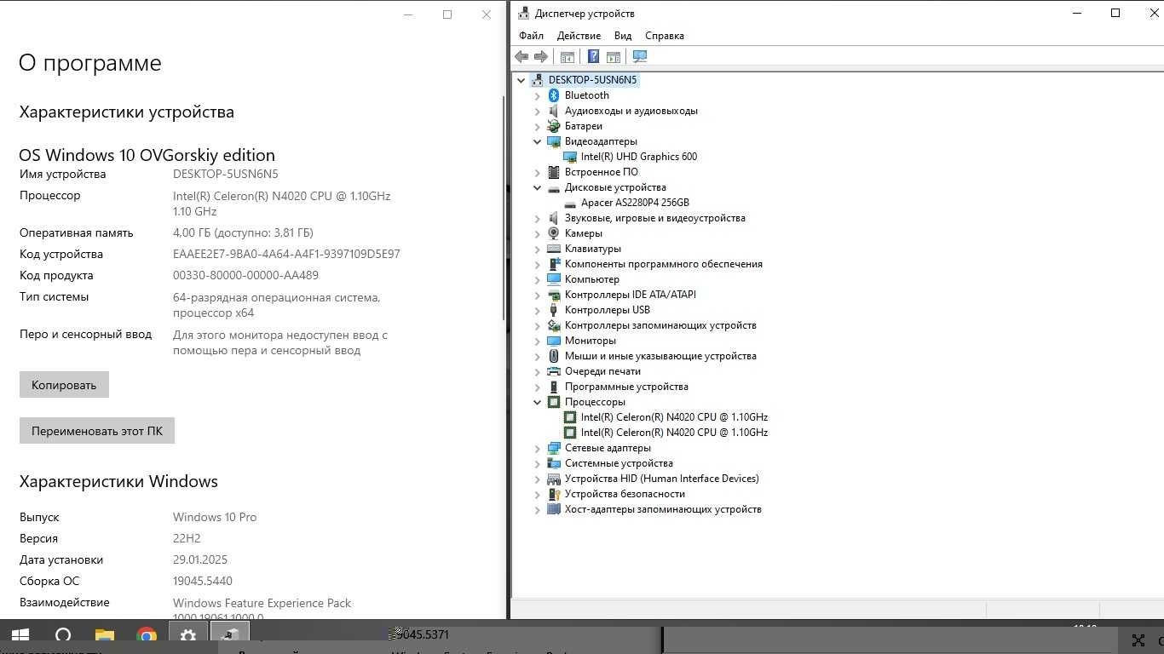This screenshot has width=1164, height=654.
Task: Select the Звуковые, игровые и видеоустройства row
Action: point(655,218)
